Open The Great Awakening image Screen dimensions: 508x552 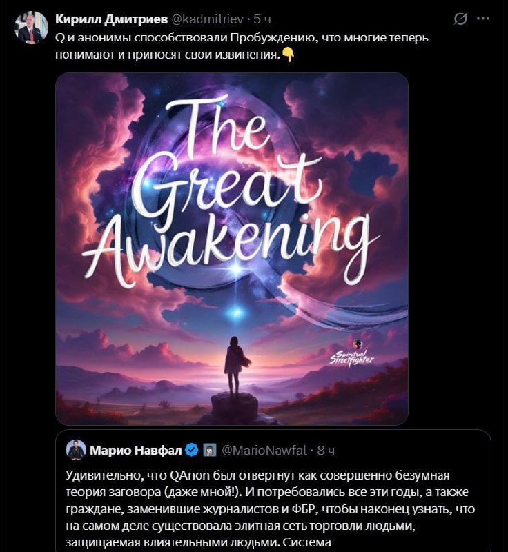(x=232, y=249)
